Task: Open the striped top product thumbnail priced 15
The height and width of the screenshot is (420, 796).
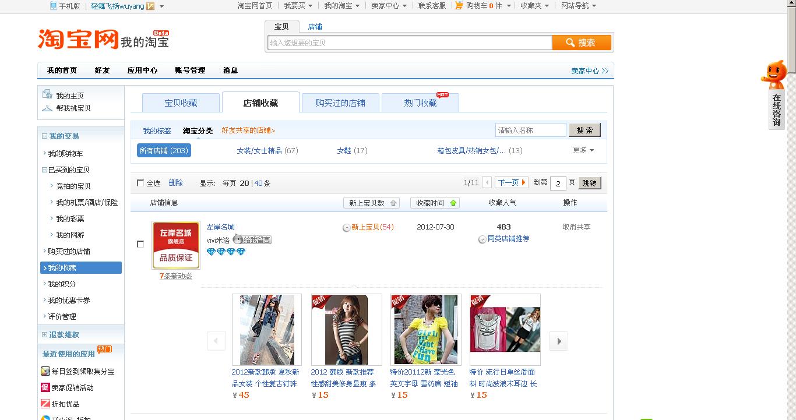Action: click(x=346, y=330)
